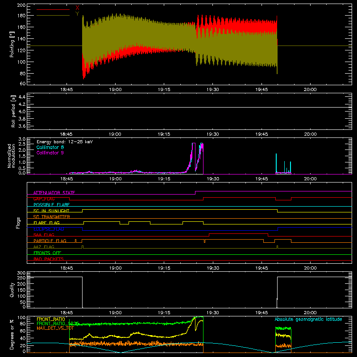The width and height of the screenshot is (357, 357).
Task: Click the ATTENUATOR_STATE flag label
Action: click(54, 193)
